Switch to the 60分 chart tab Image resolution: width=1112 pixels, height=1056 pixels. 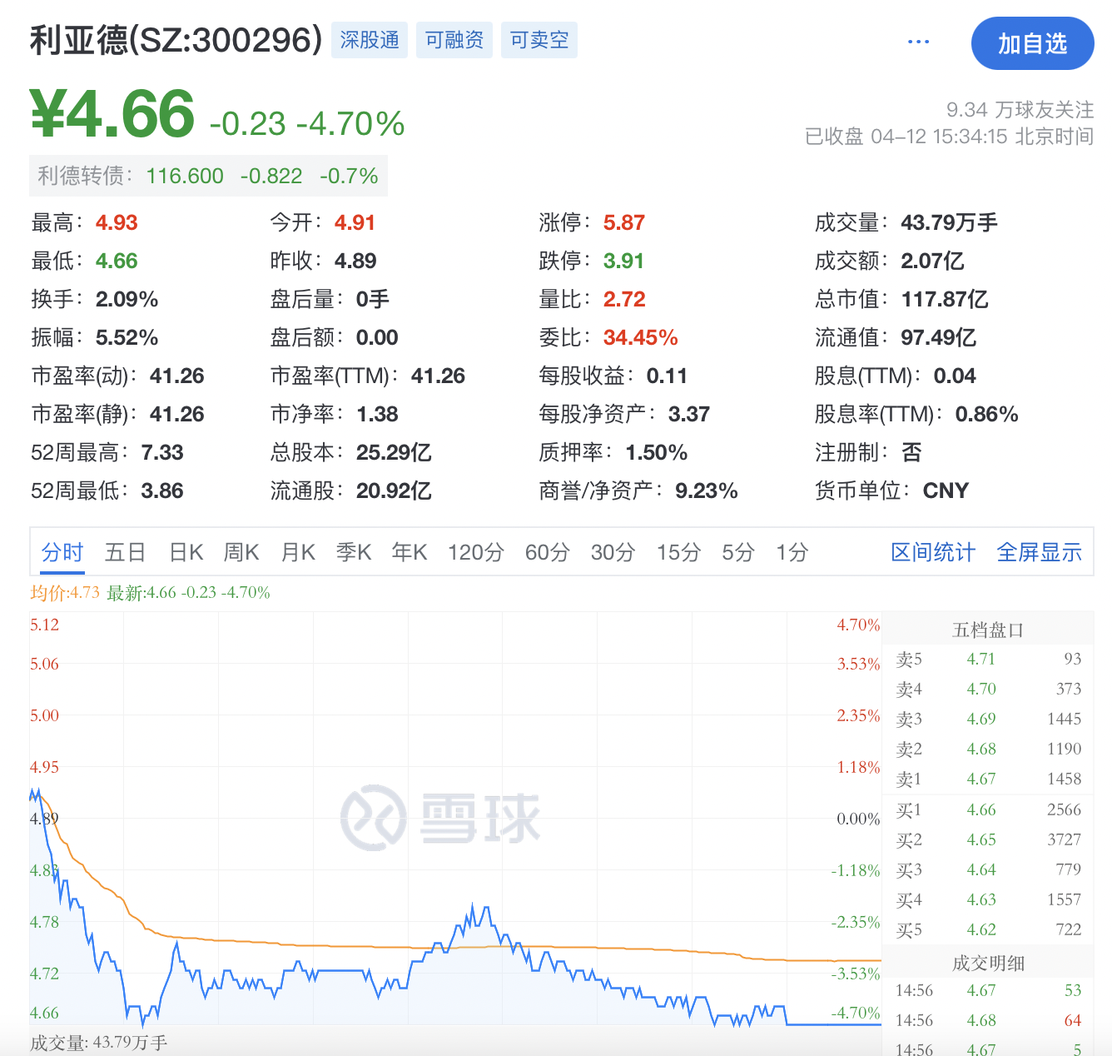548,552
